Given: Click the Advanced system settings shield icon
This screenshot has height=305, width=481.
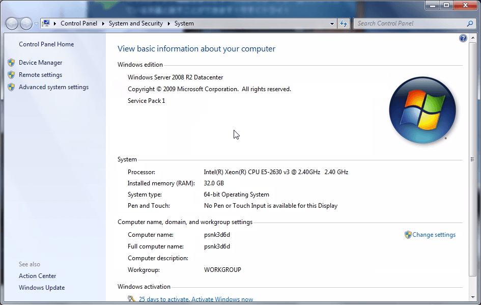Looking at the screenshot, I should pyautogui.click(x=11, y=87).
